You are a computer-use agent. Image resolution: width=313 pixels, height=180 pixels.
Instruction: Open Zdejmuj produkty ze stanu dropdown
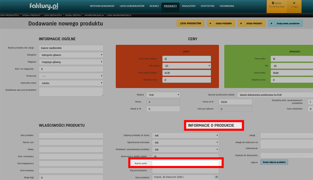(185, 135)
